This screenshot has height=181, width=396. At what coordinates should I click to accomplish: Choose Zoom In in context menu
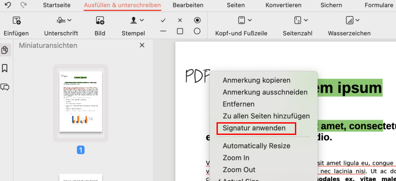[236, 158]
